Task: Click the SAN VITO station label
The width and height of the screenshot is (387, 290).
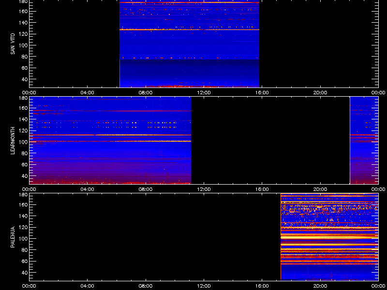Action: (13, 44)
